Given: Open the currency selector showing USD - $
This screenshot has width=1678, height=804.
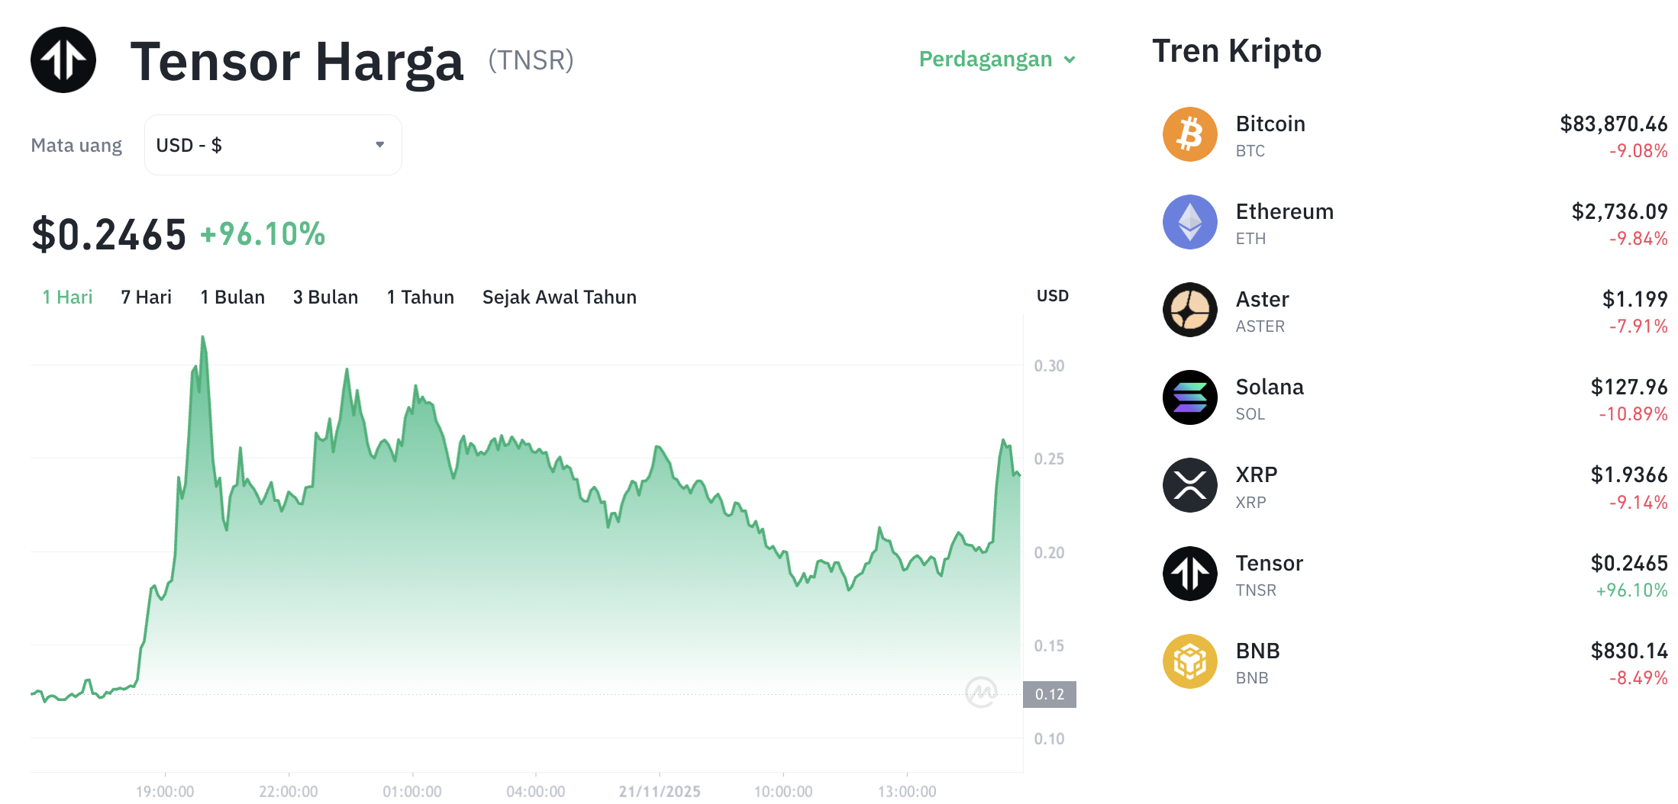Looking at the screenshot, I should click(x=273, y=144).
